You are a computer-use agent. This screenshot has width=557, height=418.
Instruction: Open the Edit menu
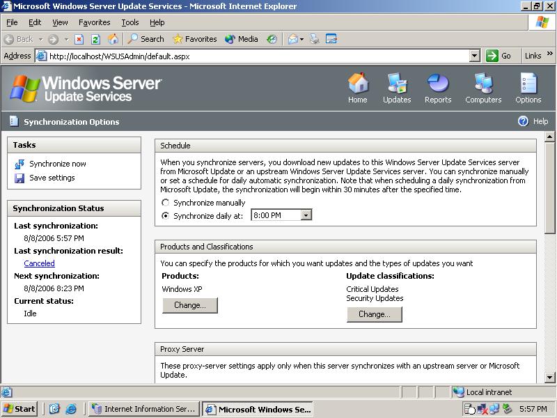pos(35,22)
